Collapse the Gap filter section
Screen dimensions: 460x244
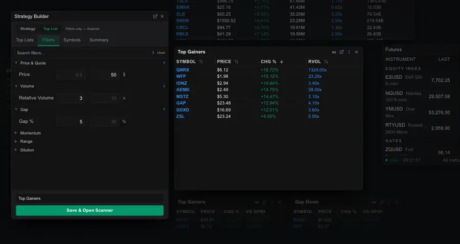pos(16,109)
